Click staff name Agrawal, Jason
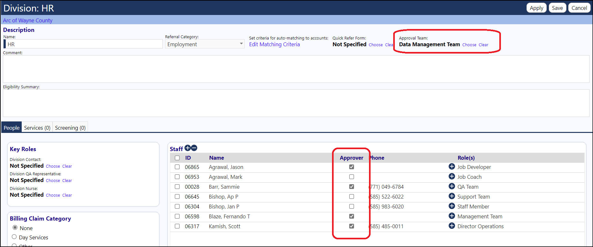 coord(226,167)
